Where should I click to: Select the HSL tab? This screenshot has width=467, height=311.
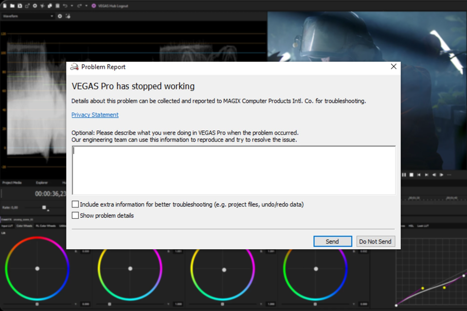point(411,226)
